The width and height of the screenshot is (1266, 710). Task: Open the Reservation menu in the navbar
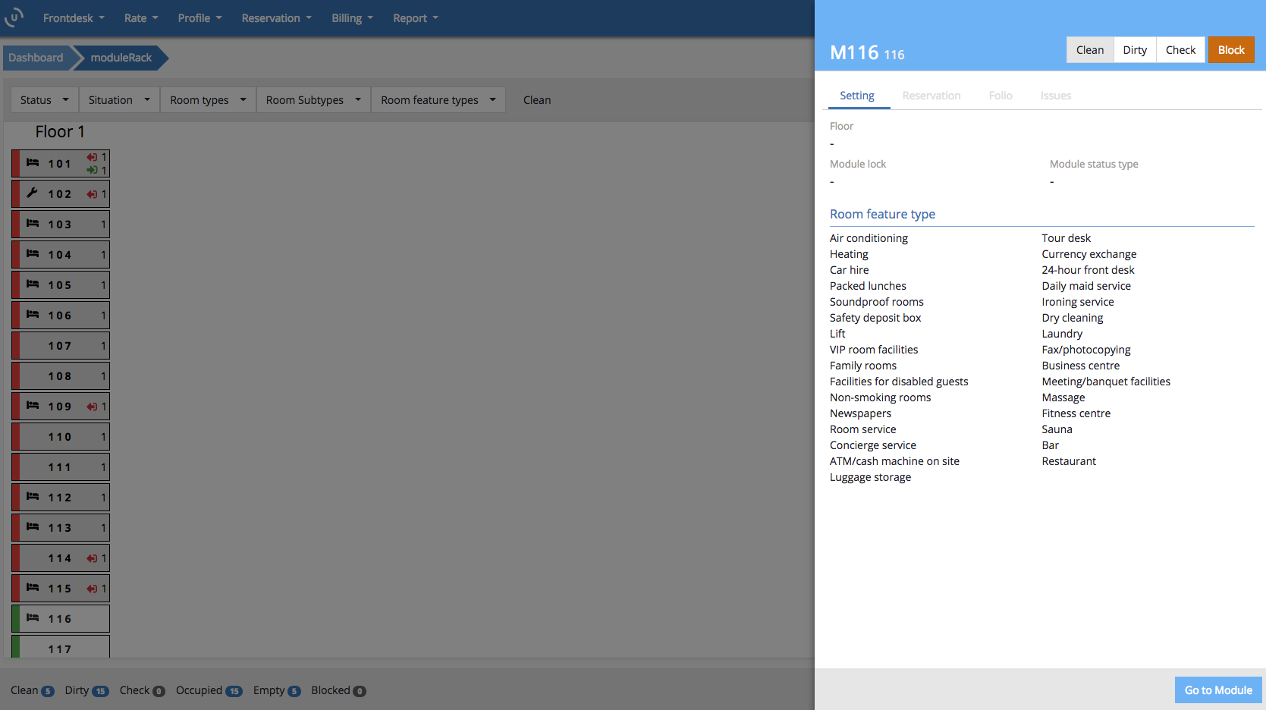point(276,18)
